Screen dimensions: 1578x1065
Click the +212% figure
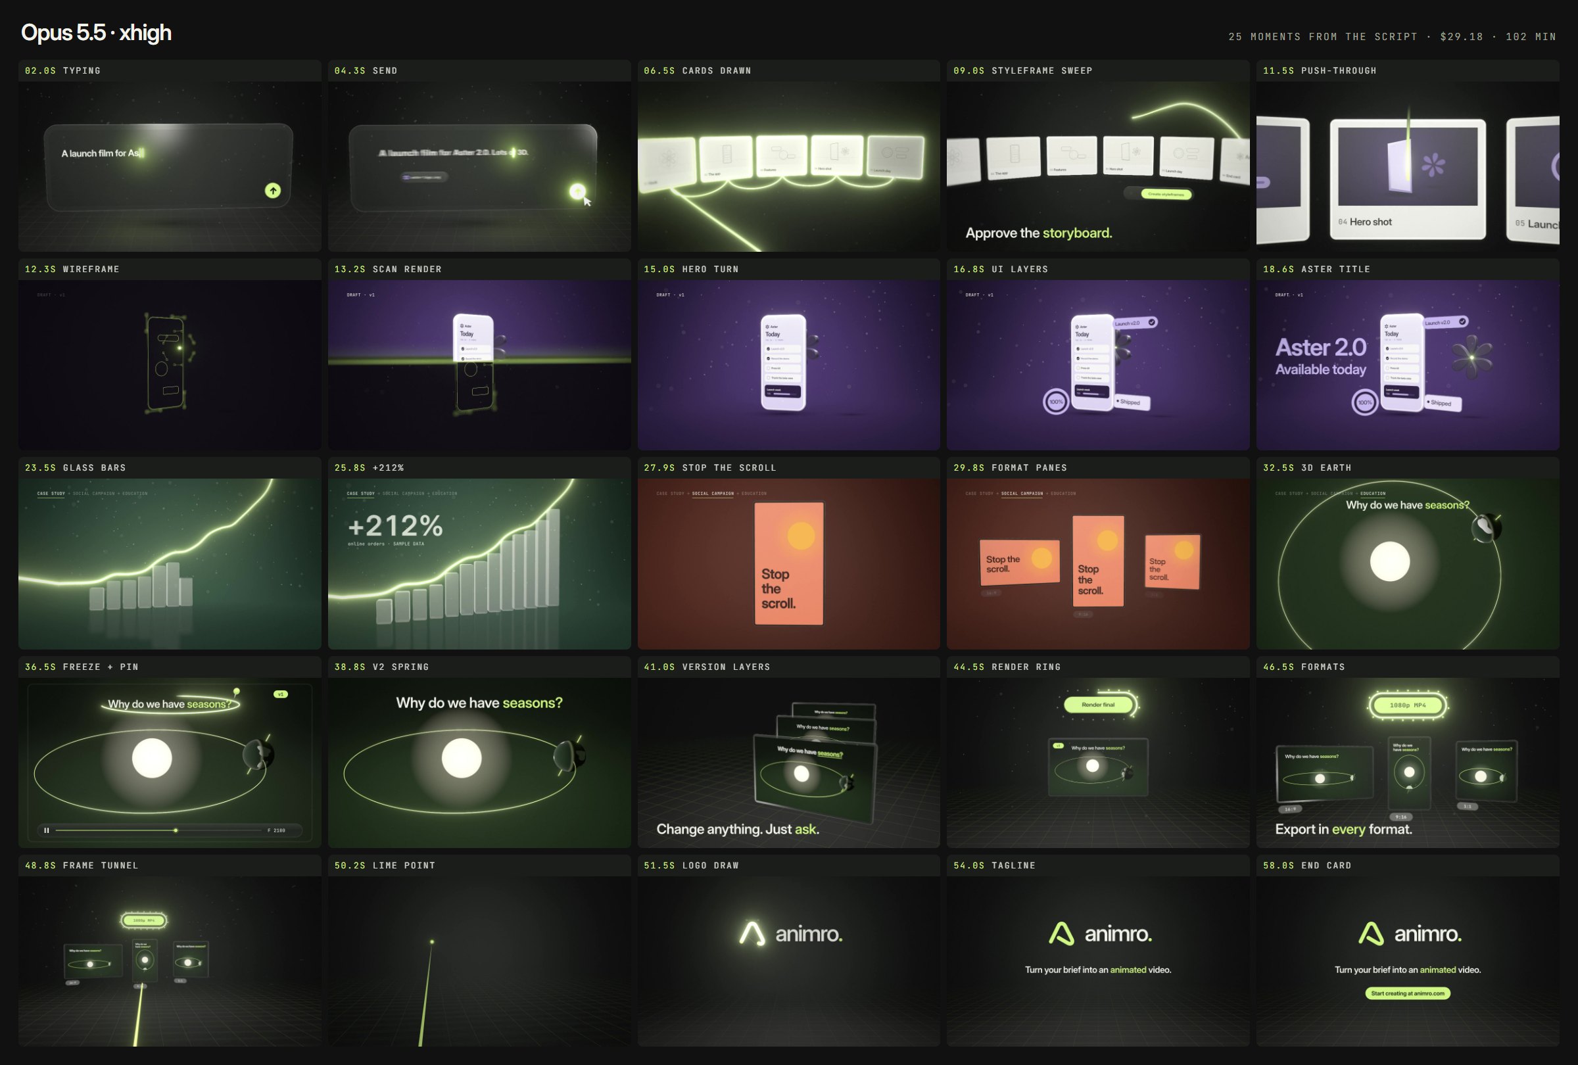click(395, 525)
